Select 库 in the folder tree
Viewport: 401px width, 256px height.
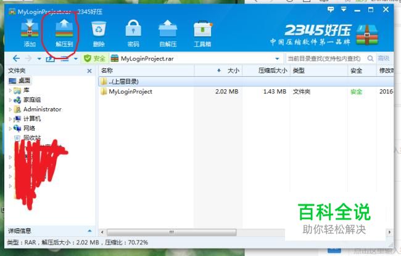(x=21, y=90)
